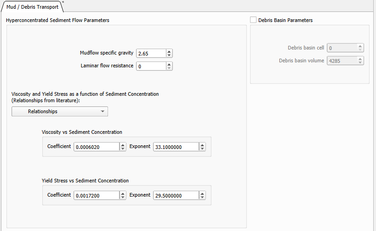Viewport: 376px width, 231px height.
Task: Switch to the Mud / Debris Transport tab
Action: [32, 6]
